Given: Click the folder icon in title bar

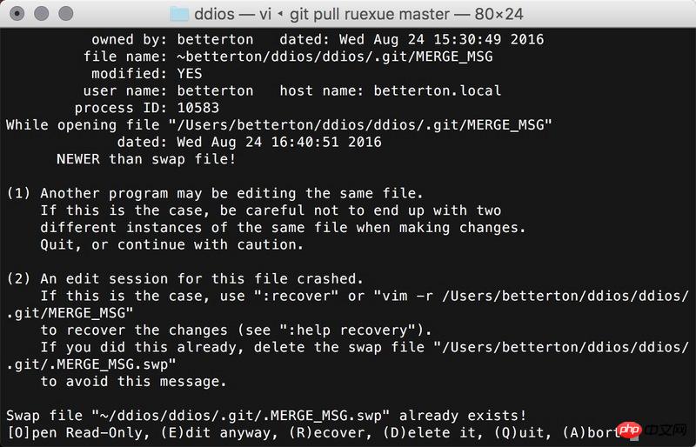Looking at the screenshot, I should tap(179, 14).
